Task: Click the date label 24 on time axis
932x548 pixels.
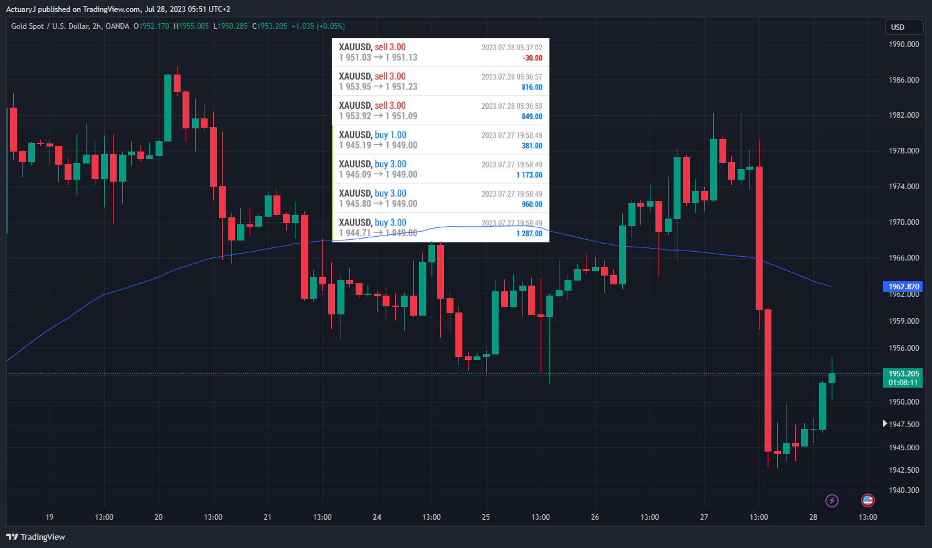Action: (377, 517)
